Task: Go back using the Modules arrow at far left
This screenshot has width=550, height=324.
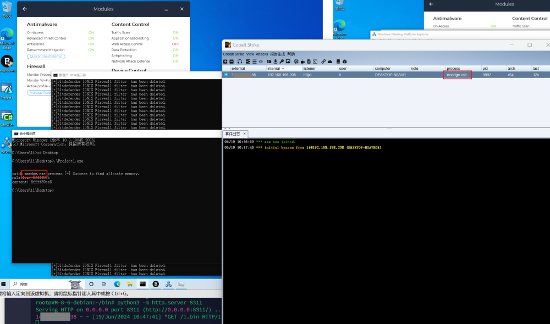Action: [x=25, y=9]
